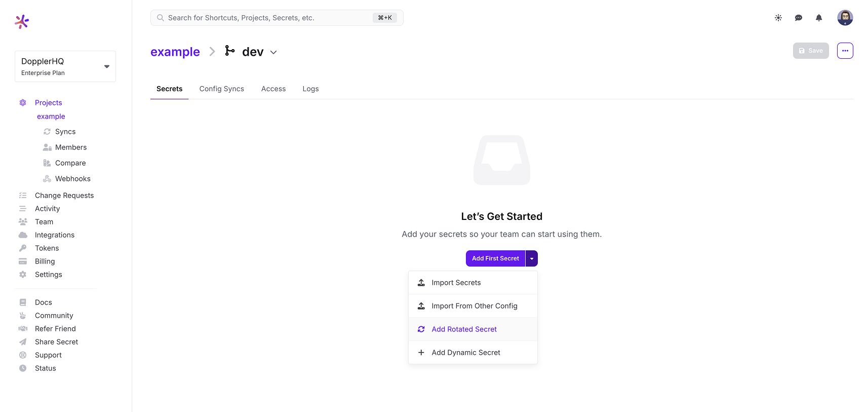867x412 pixels.
Task: Open the Access tab
Action: tap(273, 89)
